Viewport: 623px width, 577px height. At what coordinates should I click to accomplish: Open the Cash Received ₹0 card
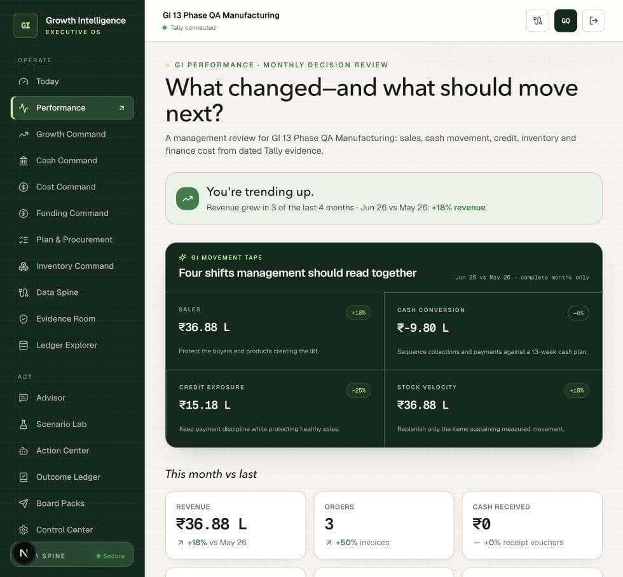click(532, 525)
